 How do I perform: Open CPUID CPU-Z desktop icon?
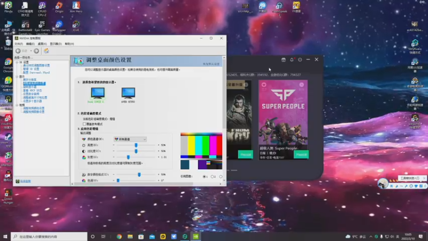42,9
